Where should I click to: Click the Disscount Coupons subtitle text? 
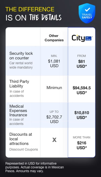[24, 149]
